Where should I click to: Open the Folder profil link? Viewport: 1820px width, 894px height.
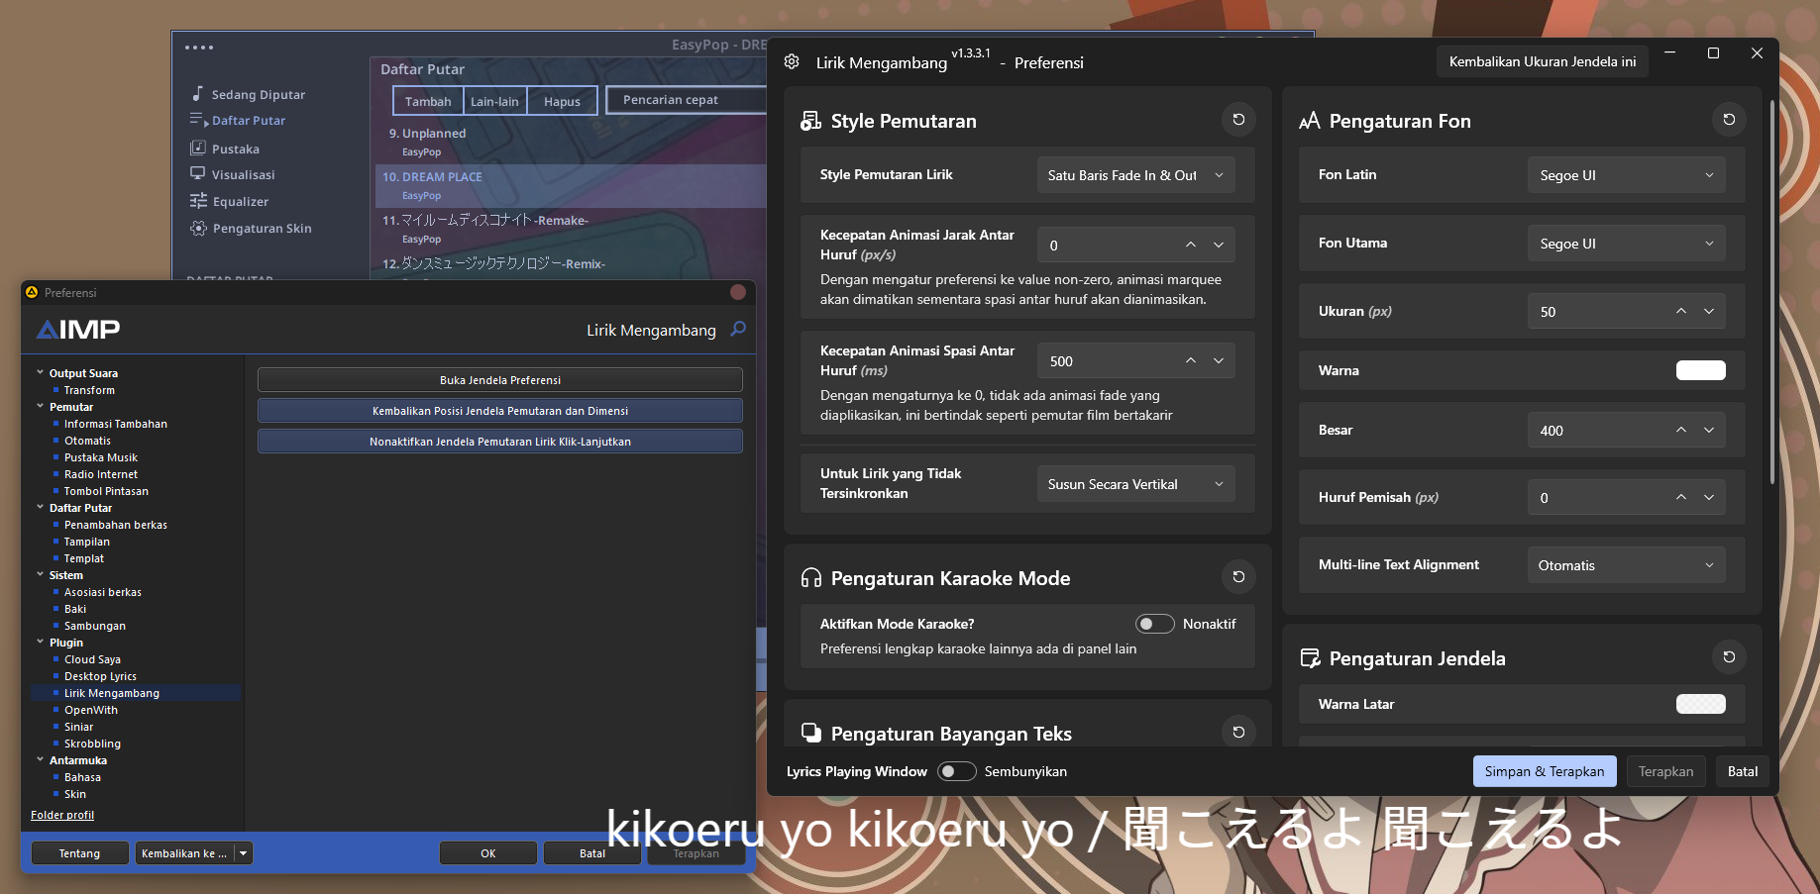click(62, 815)
